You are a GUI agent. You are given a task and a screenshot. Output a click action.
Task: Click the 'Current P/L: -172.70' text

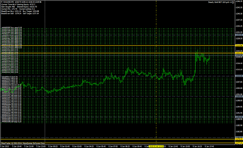pyautogui.click(x=9, y=9)
